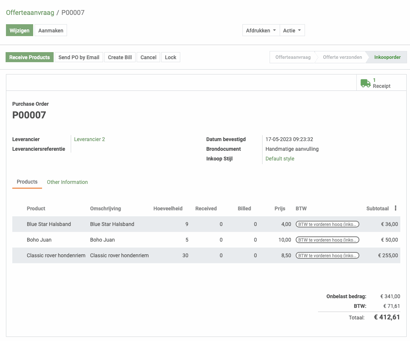Sort by Received column header
Screen dimensions: 410x341
click(206, 208)
